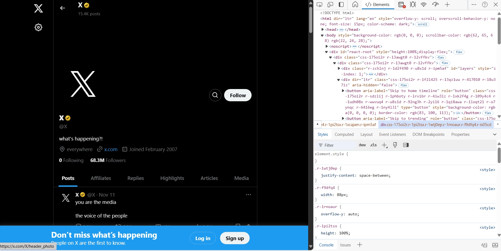501x251 pixels.
Task: Open the Issues drawer tab
Action: point(345,245)
